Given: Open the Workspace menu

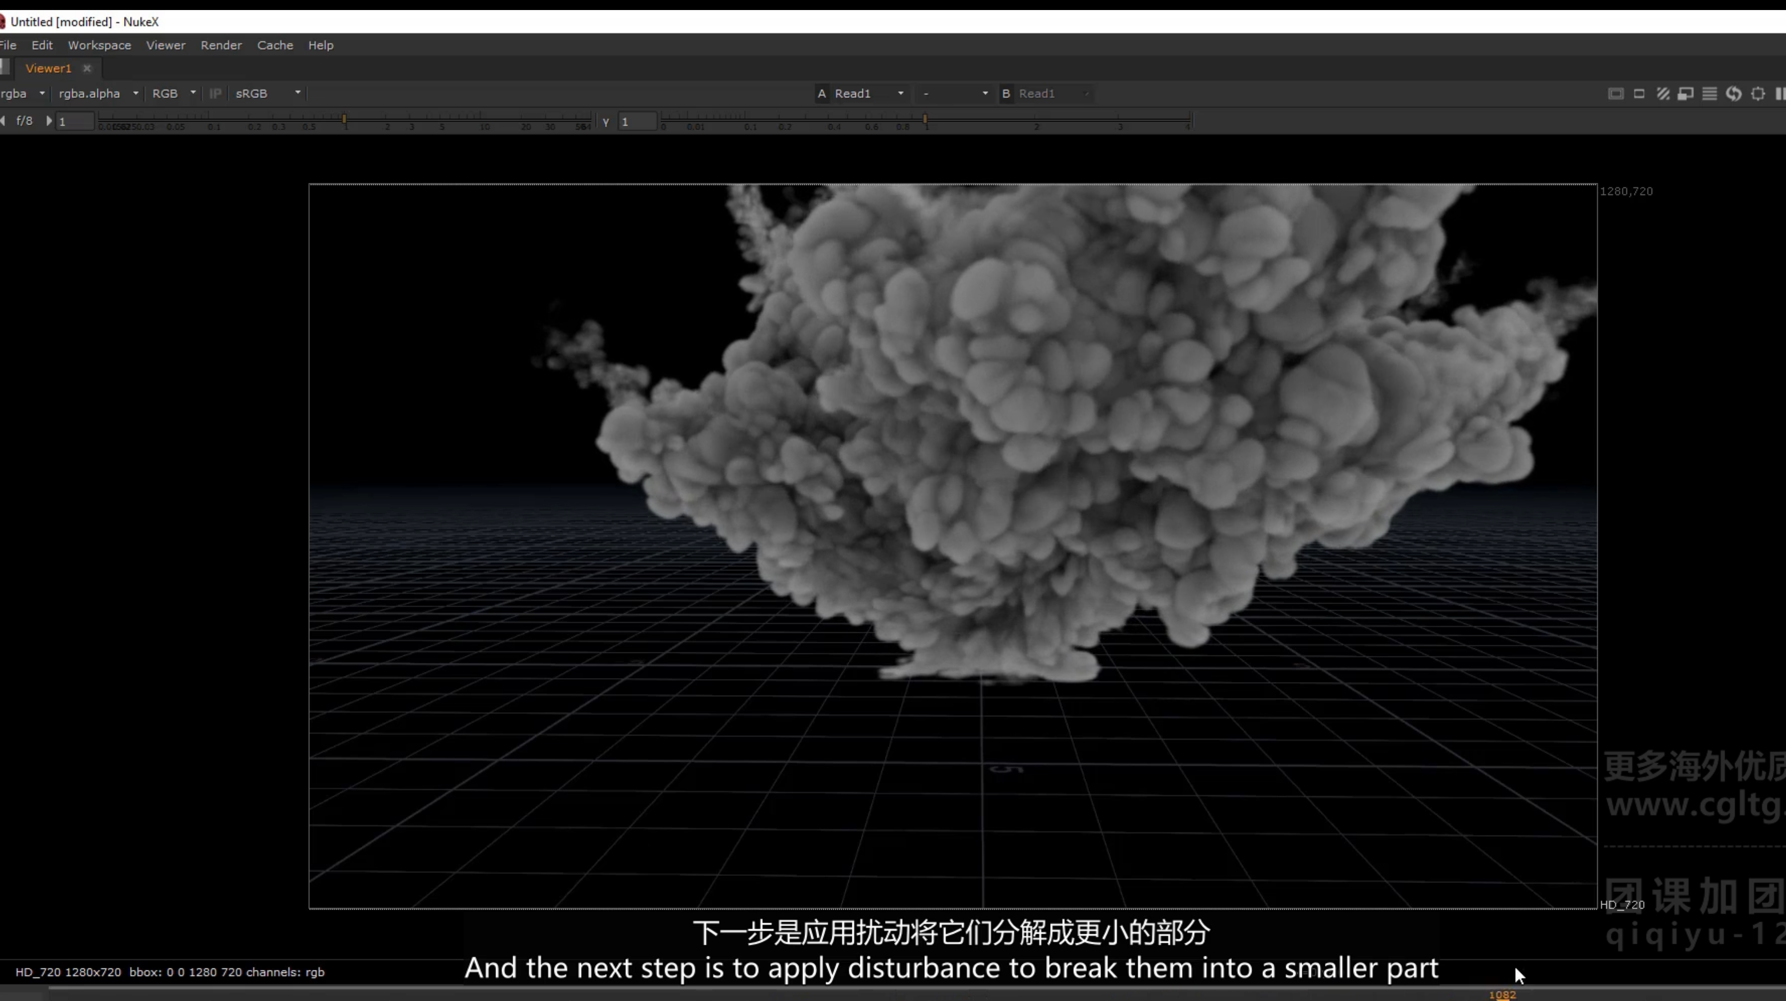Looking at the screenshot, I should click(99, 45).
